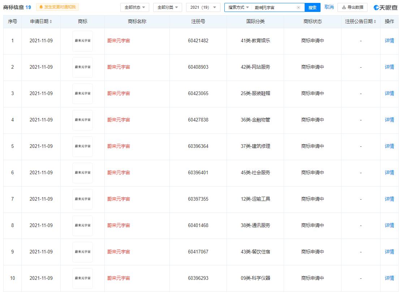Sort results using the 申请日期 sort arrows
This screenshot has width=404, height=295.
click(x=51, y=21)
